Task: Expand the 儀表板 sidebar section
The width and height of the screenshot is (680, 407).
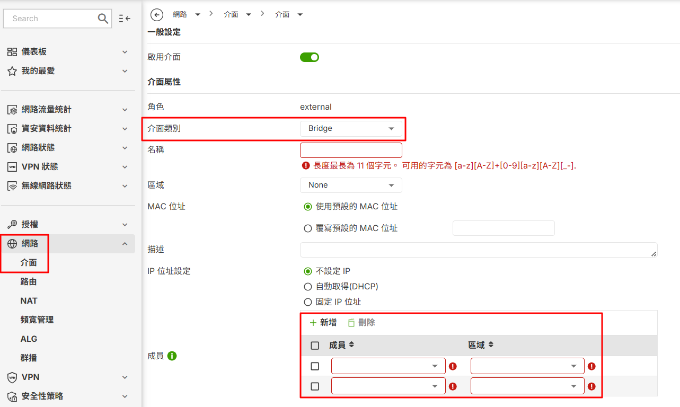Action: point(68,52)
